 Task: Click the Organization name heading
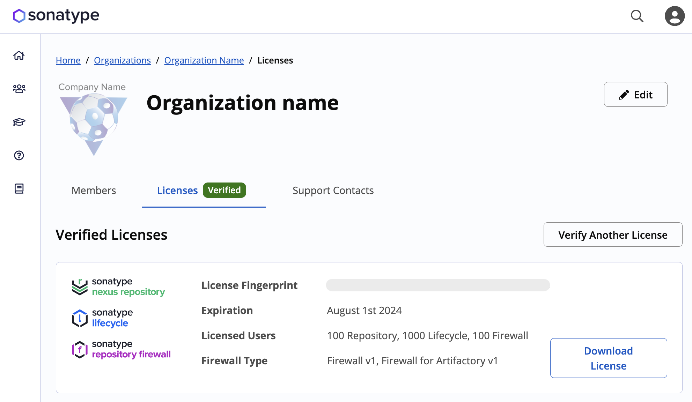coord(243,103)
